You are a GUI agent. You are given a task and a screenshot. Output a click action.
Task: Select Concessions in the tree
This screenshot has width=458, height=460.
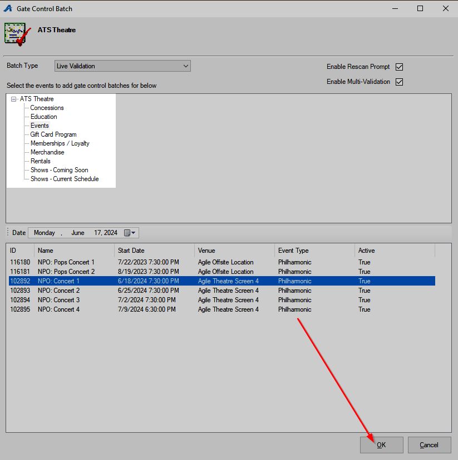(47, 108)
